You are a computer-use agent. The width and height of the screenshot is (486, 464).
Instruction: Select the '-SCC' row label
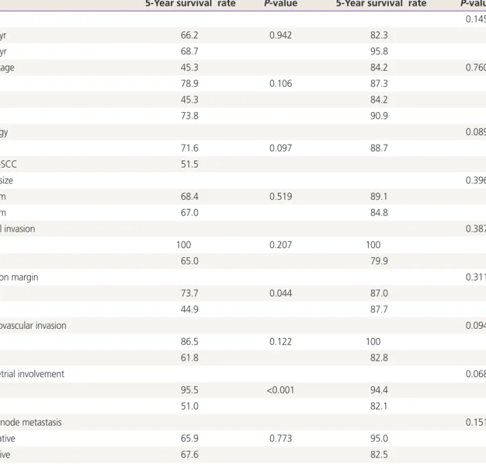(8, 164)
